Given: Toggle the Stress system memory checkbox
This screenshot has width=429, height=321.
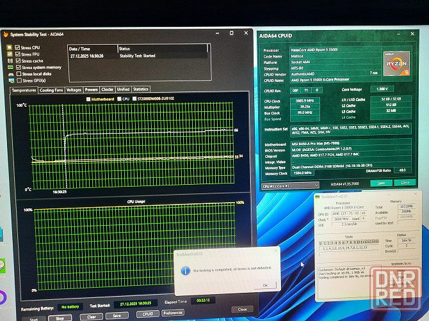Looking at the screenshot, I should 19,67.
